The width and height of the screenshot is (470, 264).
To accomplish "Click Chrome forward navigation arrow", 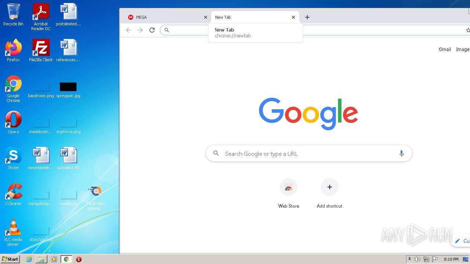I will [140, 30].
